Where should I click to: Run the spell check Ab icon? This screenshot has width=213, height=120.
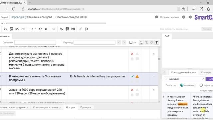pyautogui.click(x=61, y=29)
